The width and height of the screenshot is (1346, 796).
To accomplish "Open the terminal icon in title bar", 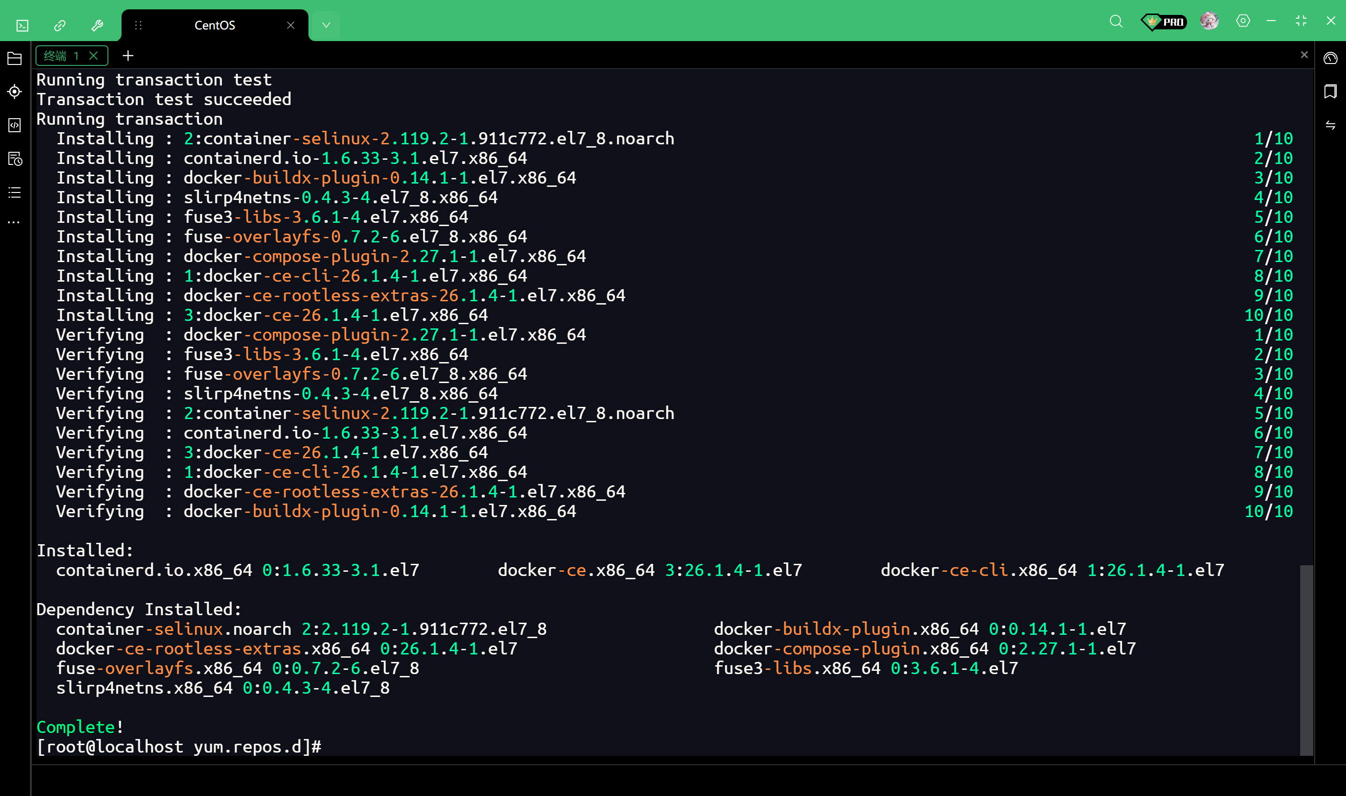I will click(22, 25).
